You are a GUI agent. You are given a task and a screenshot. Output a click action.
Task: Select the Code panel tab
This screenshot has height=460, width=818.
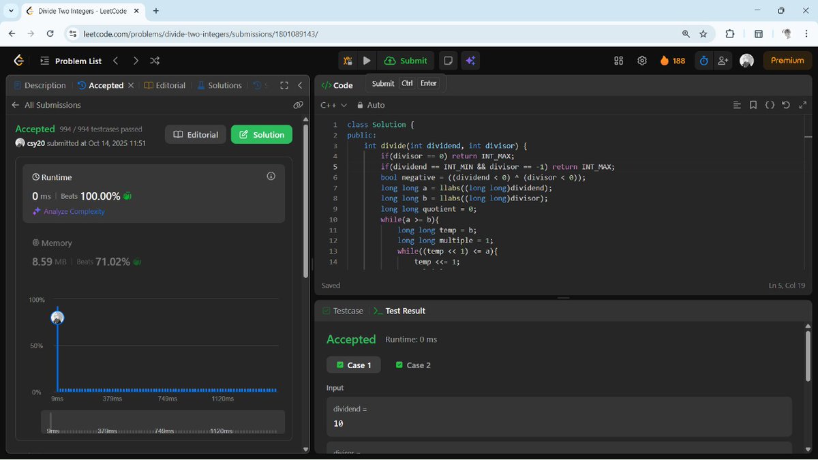(x=337, y=85)
